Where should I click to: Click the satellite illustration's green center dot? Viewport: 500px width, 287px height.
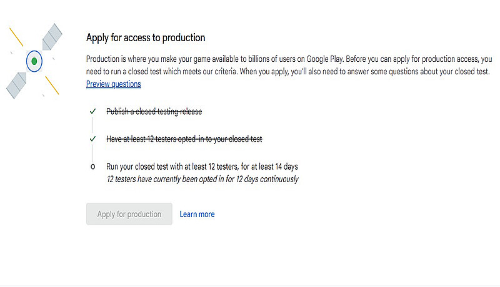click(34, 61)
